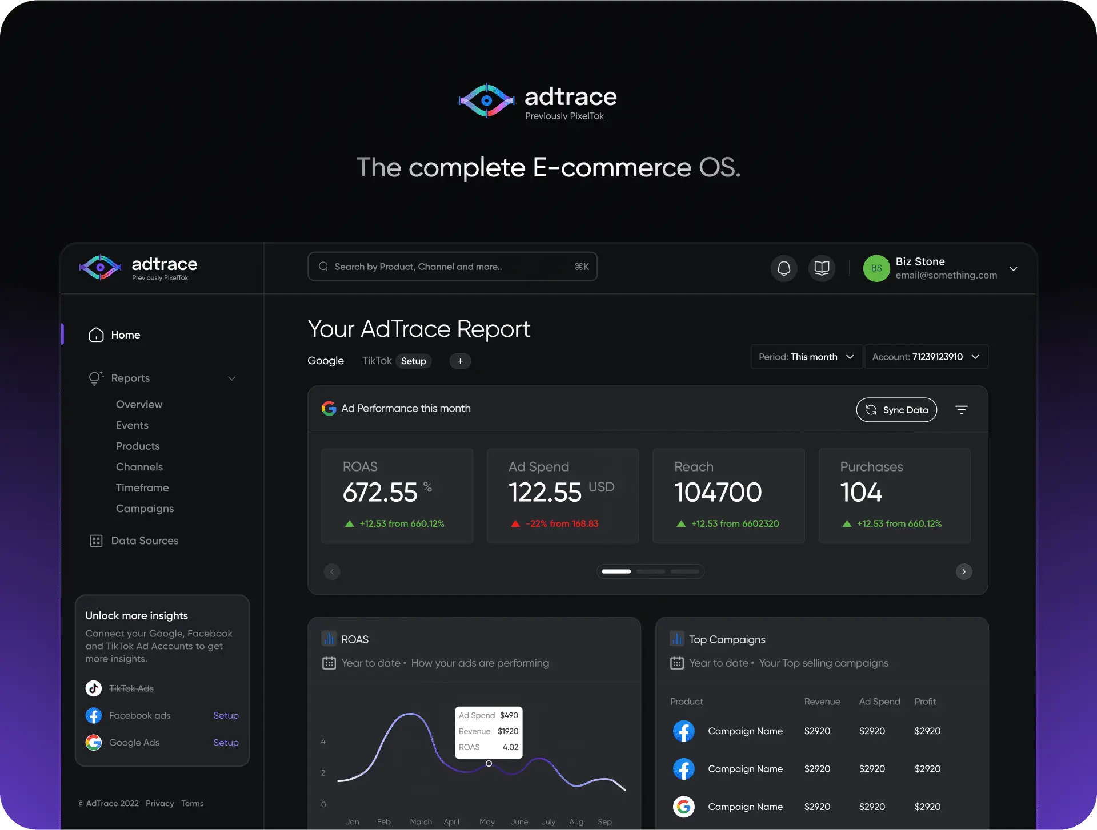The image size is (1097, 830).
Task: Click the first slide indicator in the metrics pager
Action: (x=616, y=571)
